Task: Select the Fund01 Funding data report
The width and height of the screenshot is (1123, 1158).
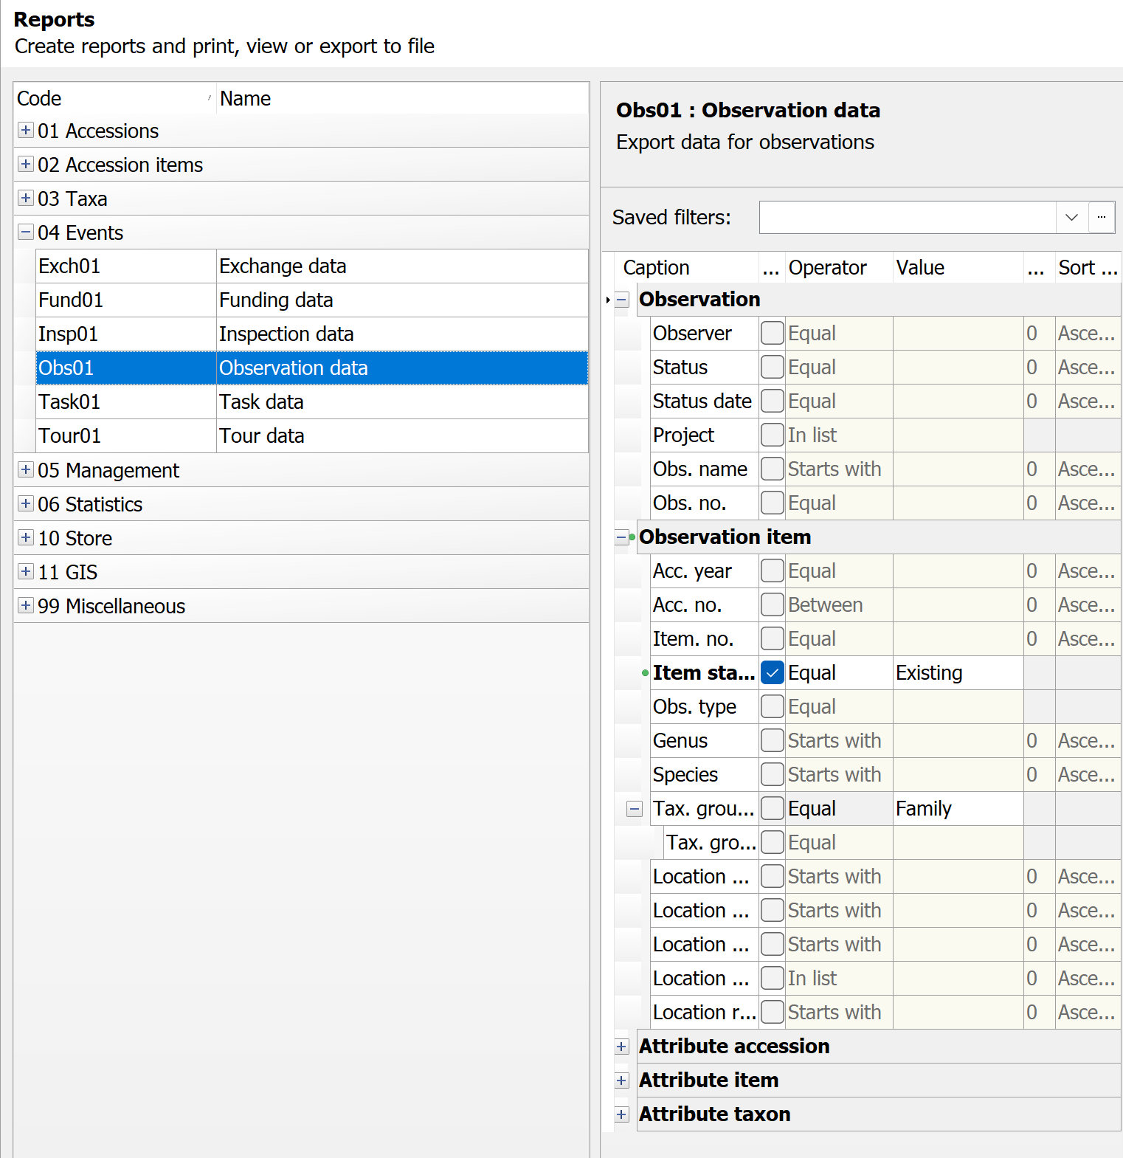Action: click(x=312, y=300)
